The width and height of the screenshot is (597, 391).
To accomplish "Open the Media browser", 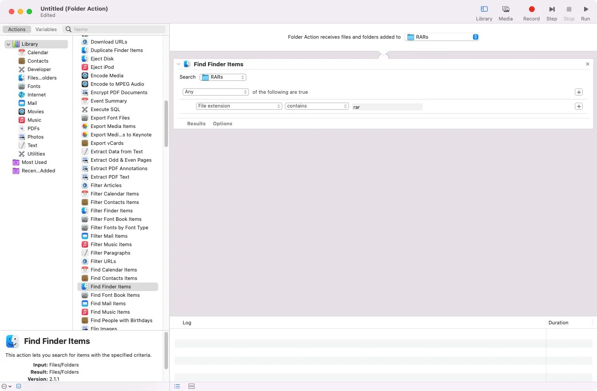I will [x=505, y=12].
